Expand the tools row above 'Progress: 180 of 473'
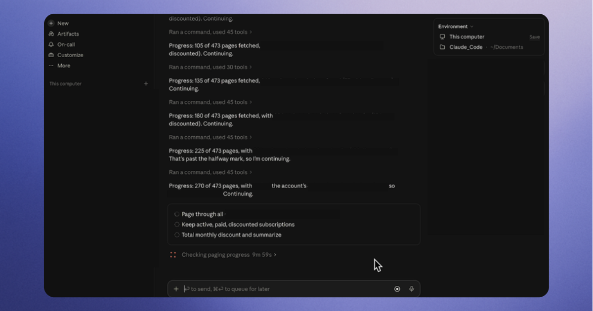The width and height of the screenshot is (593, 311). click(211, 102)
